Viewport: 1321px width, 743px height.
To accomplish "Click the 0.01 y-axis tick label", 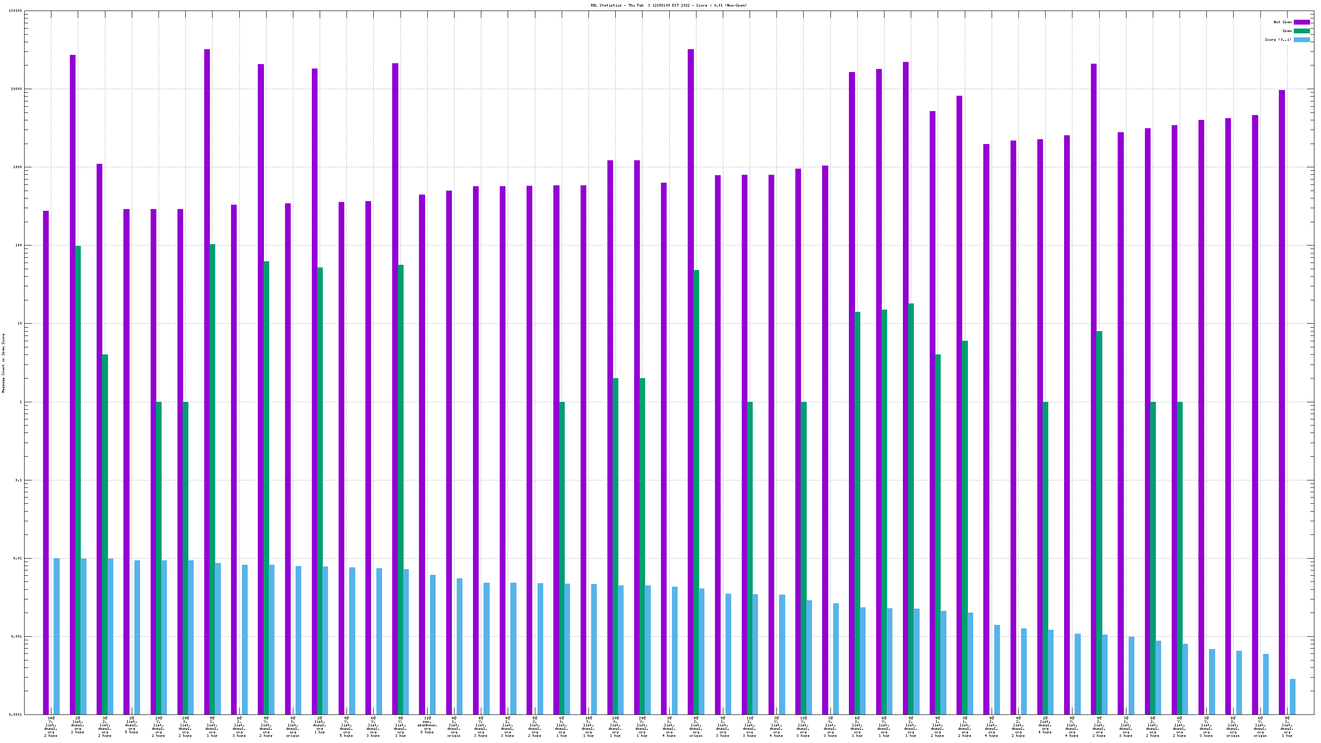I will click(18, 559).
